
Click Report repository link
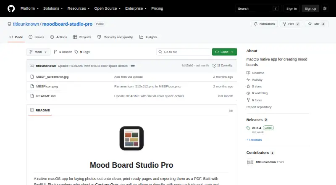259,107
